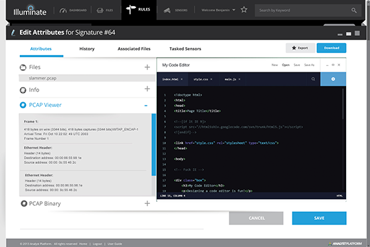Click the code editor search icon
Screen dimensions: 370x247
313,79
